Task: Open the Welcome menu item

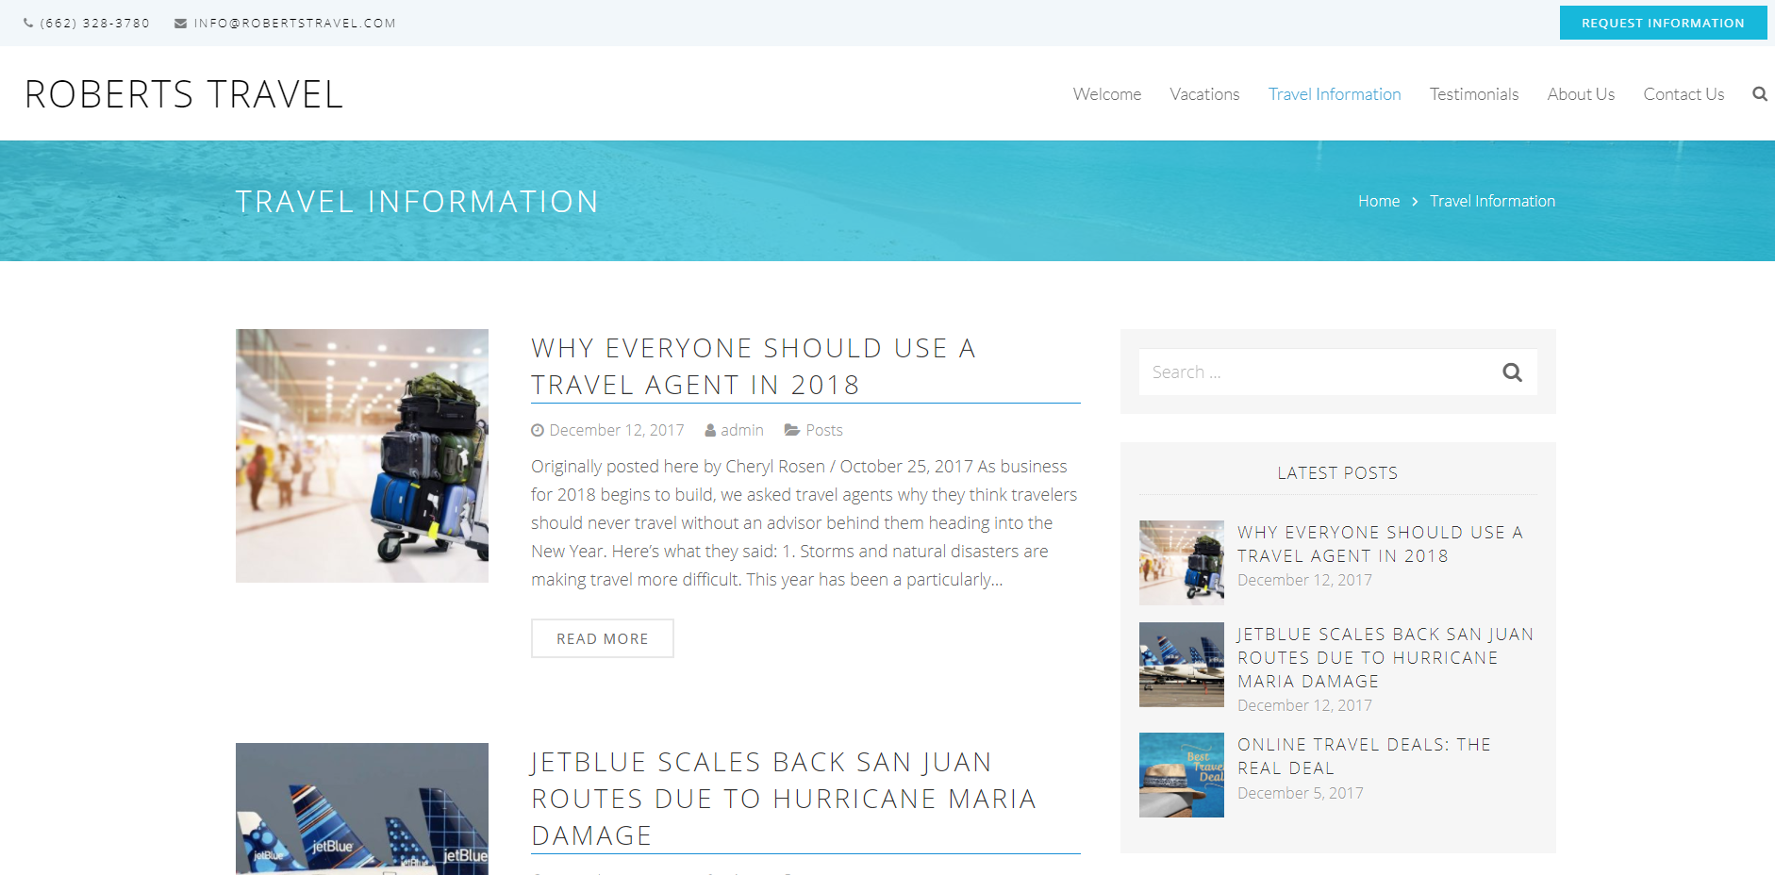Action: tap(1107, 94)
